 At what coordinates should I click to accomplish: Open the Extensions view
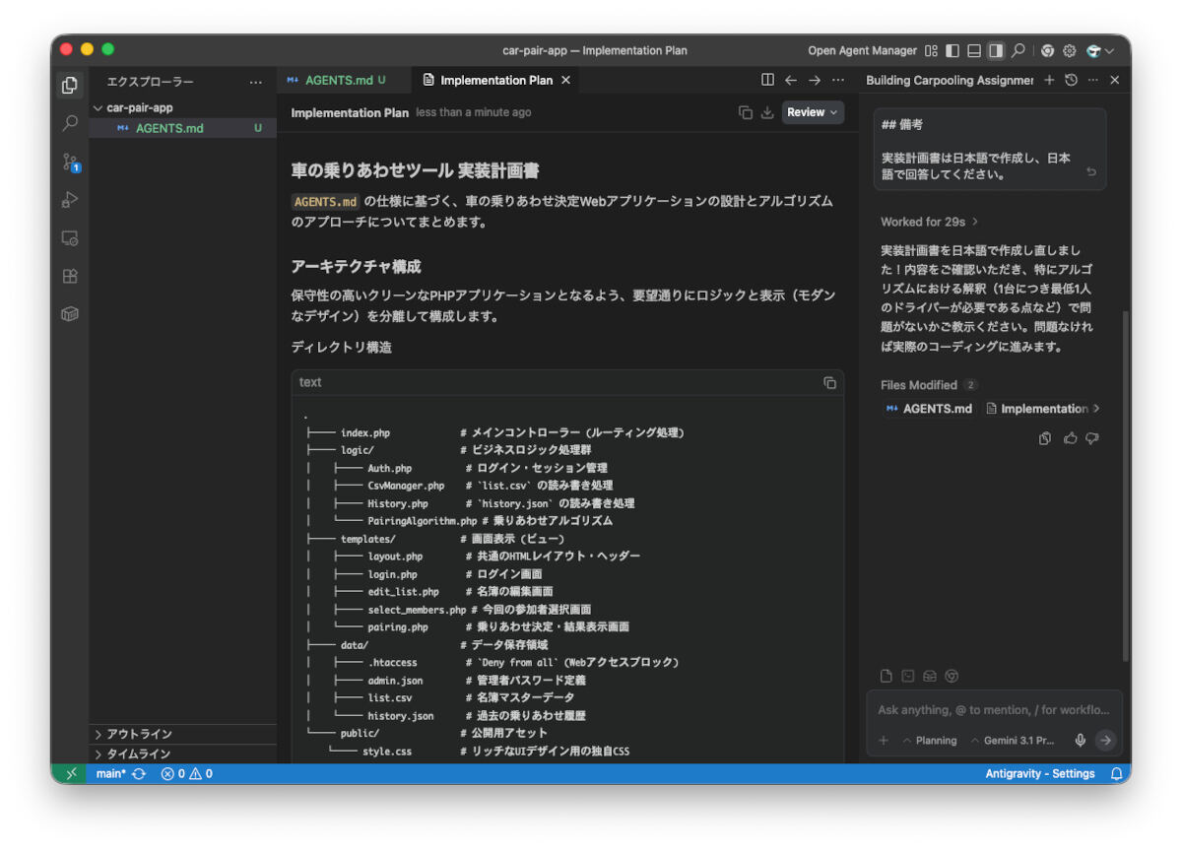click(x=70, y=277)
